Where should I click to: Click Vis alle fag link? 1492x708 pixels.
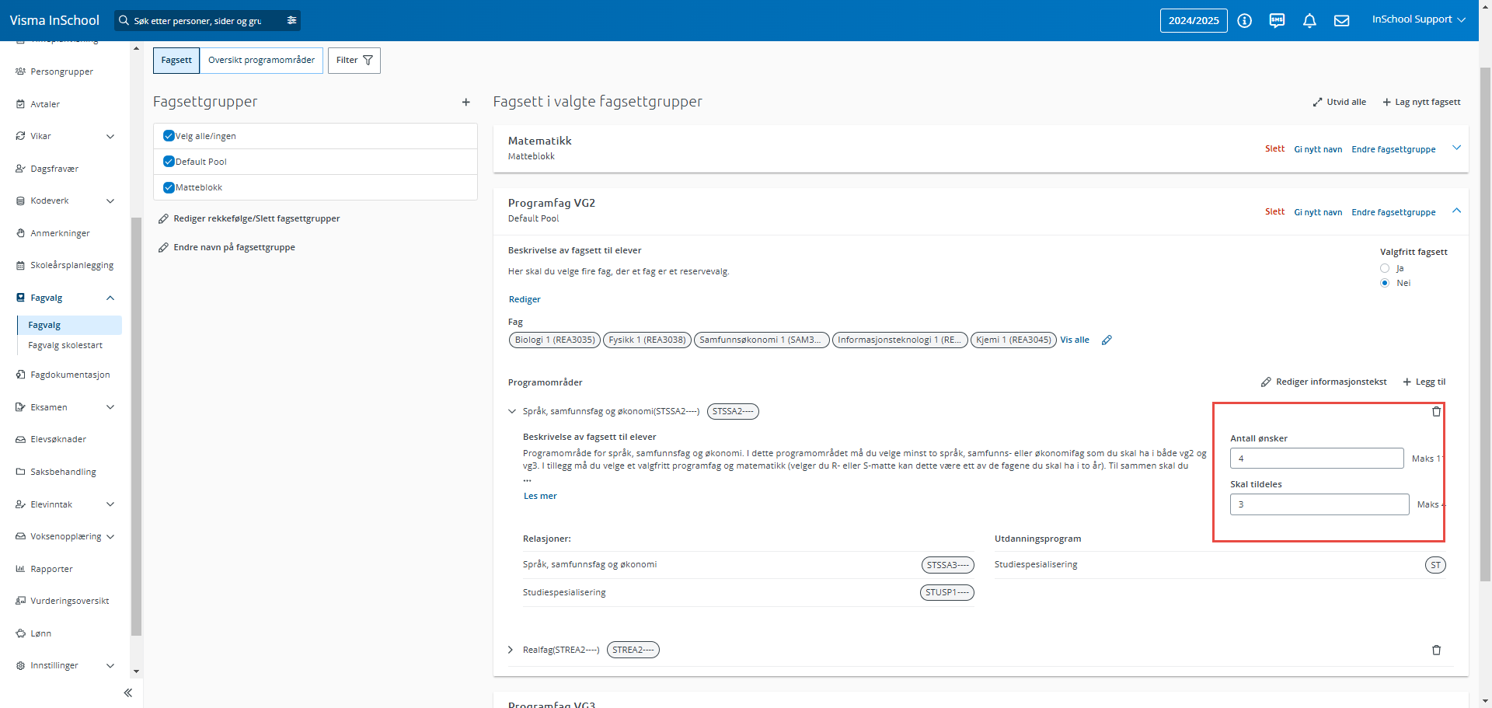point(1075,340)
